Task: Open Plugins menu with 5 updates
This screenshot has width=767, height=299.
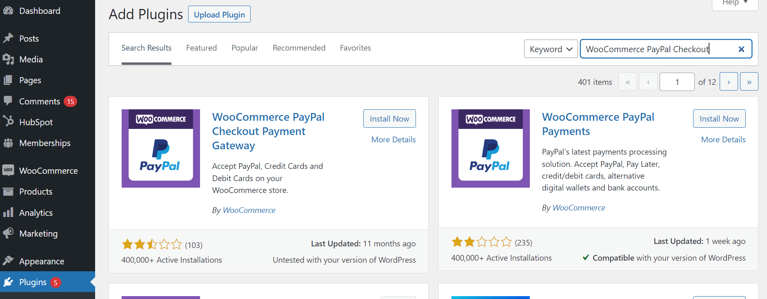Action: tap(47, 282)
